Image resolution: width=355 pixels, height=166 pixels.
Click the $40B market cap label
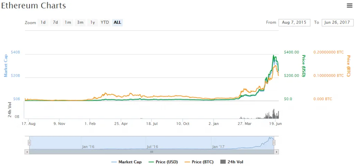click(x=15, y=52)
